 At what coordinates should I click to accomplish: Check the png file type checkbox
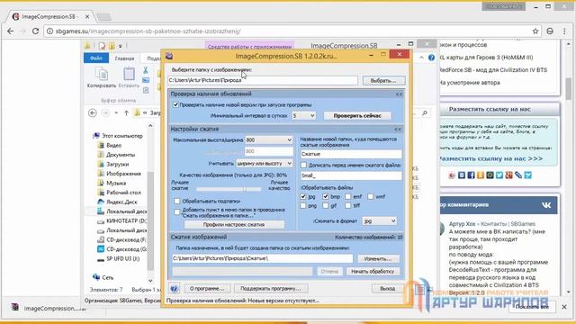tap(303, 206)
